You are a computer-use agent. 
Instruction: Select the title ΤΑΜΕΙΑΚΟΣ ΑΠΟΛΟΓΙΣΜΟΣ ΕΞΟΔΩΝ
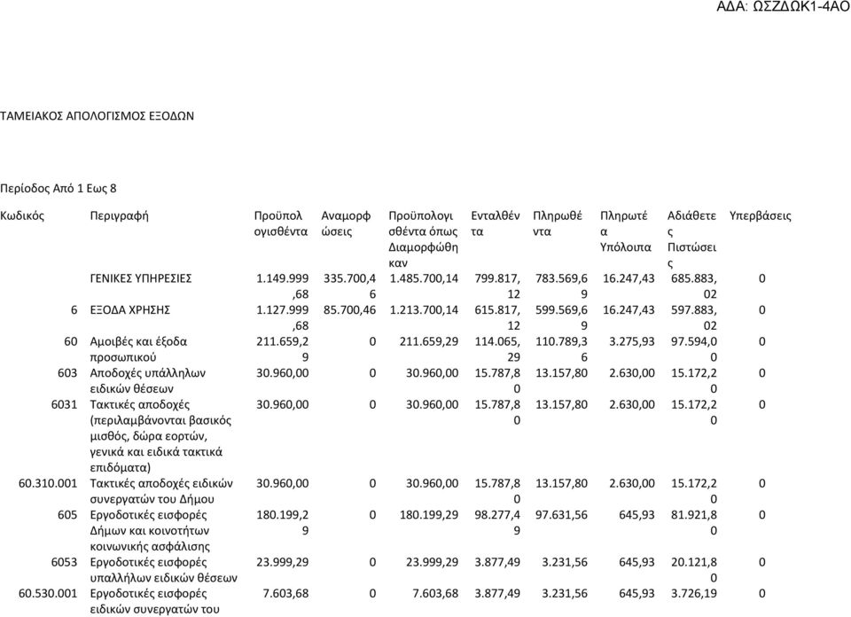pyautogui.click(x=97, y=116)
